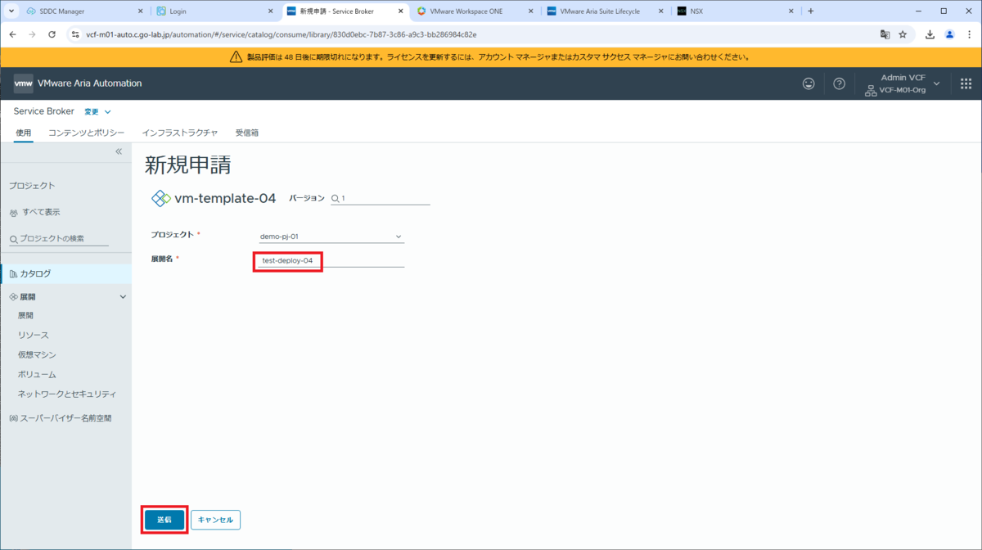Click the 展開名 field containing test-deploy-04
The image size is (982, 550).
[x=331, y=260]
